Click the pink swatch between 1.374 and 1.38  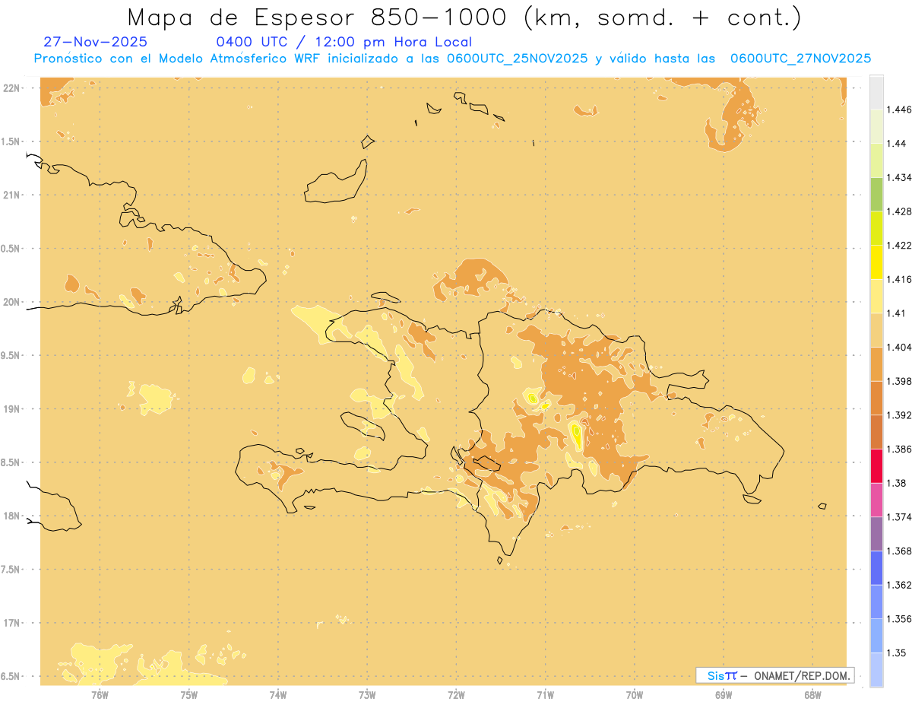876,500
